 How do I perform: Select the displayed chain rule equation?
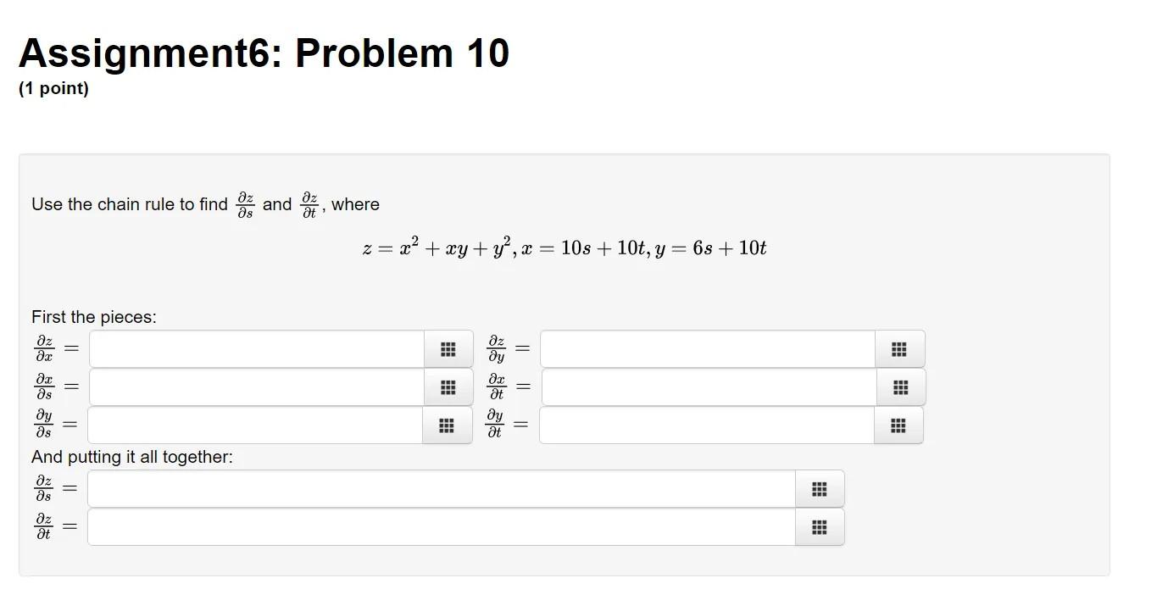click(x=565, y=247)
